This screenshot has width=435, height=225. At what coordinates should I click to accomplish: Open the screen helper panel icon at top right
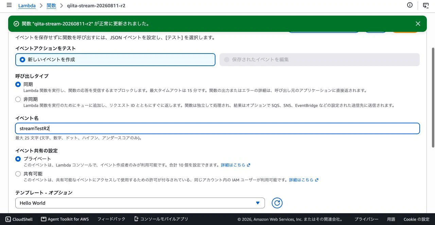point(425,5)
